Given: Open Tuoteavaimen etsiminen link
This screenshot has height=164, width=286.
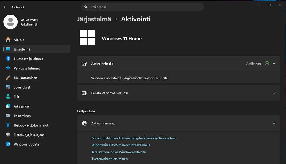Looking at the screenshot, I should click(x=109, y=159).
